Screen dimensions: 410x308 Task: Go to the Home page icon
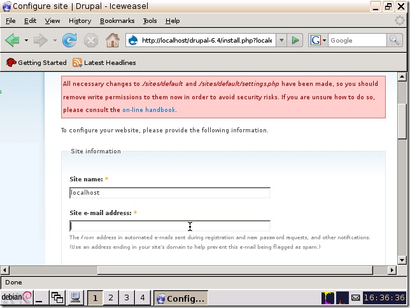tap(113, 40)
